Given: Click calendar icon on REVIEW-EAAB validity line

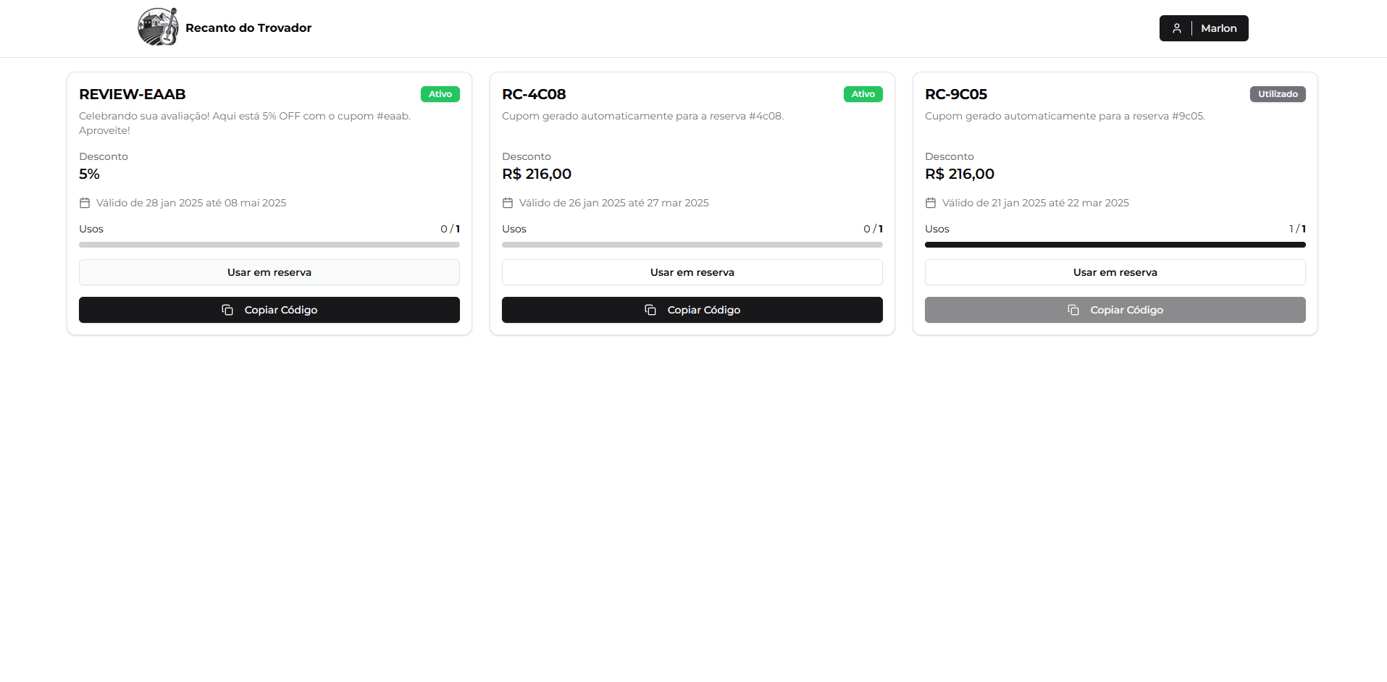Looking at the screenshot, I should coord(85,203).
